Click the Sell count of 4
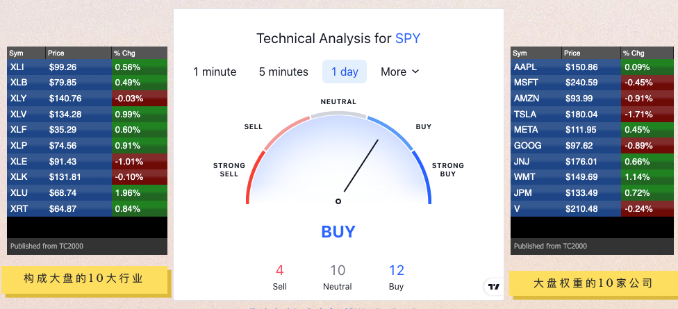The width and height of the screenshot is (678, 309). [280, 271]
